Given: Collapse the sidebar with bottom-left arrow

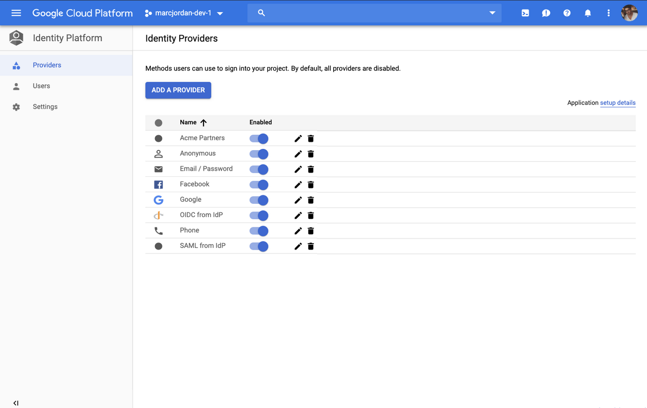Looking at the screenshot, I should tap(16, 402).
